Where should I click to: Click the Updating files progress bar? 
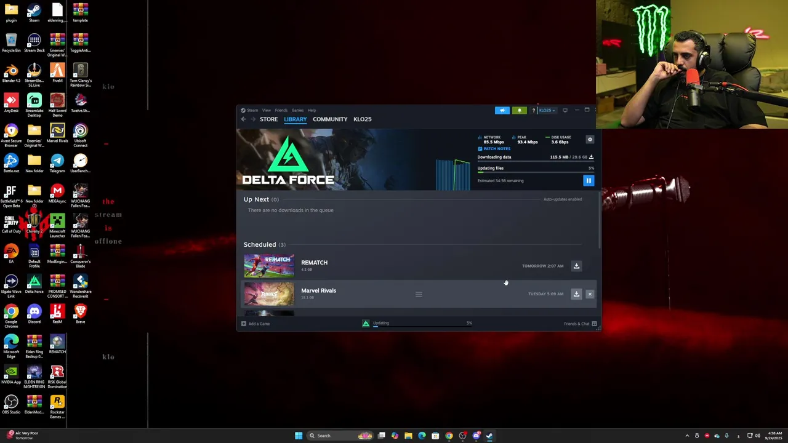click(536, 173)
